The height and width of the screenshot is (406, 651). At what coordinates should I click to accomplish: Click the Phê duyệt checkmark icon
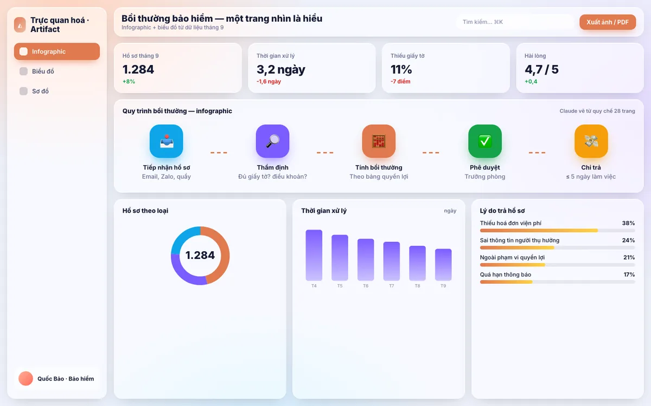[x=485, y=141]
